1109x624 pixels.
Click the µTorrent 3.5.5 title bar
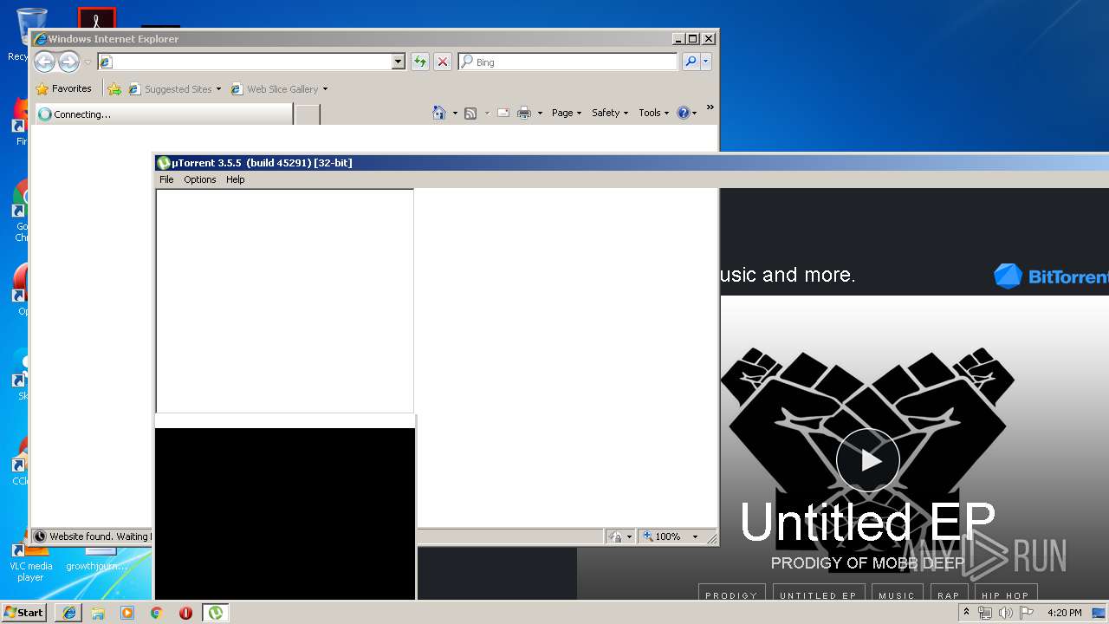[x=631, y=162]
